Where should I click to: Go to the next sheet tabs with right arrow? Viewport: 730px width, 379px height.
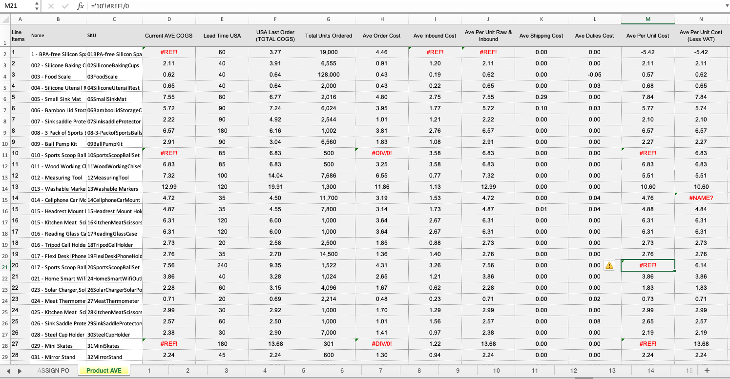point(20,371)
